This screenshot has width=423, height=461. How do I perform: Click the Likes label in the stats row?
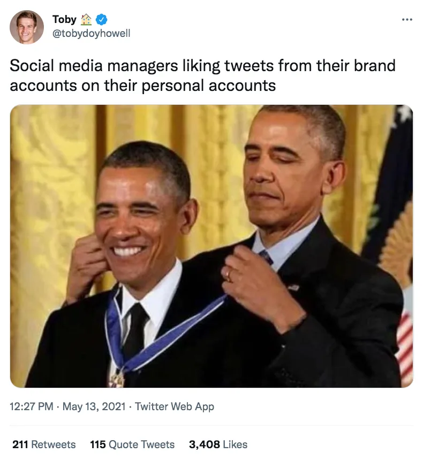point(234,444)
